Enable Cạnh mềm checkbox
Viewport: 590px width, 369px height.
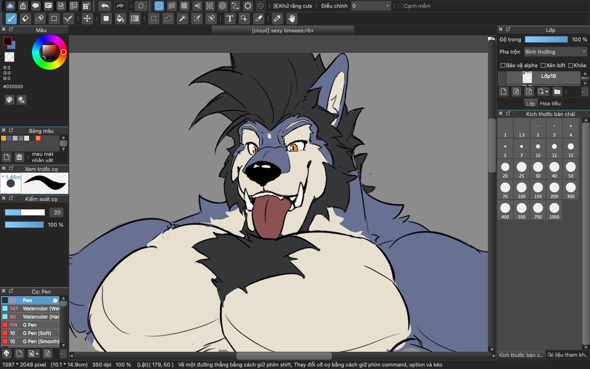(401, 6)
